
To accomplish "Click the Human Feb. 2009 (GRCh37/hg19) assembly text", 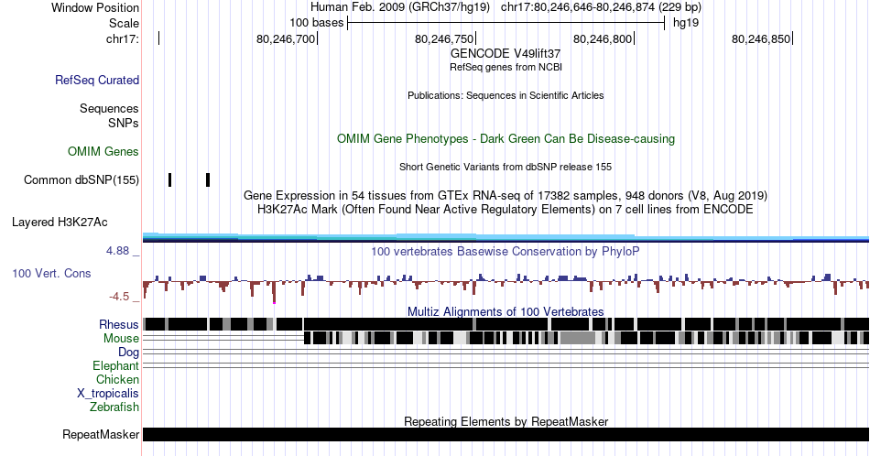I will pyautogui.click(x=400, y=7).
